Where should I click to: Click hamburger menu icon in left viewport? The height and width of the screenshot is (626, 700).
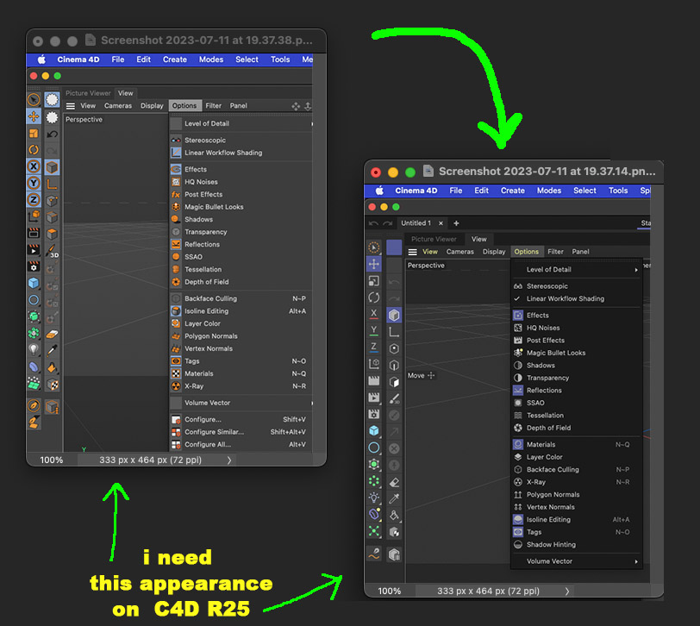tap(70, 106)
